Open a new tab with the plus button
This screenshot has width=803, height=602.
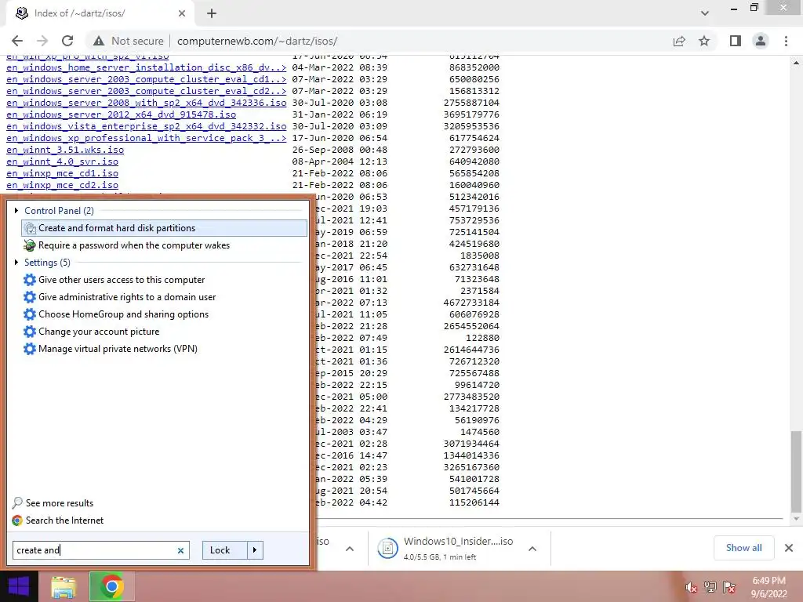click(212, 13)
